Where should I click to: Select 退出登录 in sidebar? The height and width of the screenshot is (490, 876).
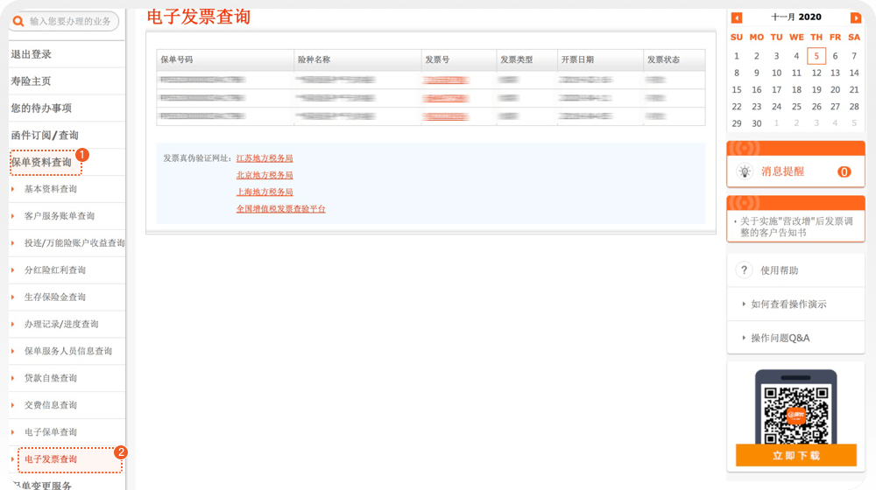(32, 54)
